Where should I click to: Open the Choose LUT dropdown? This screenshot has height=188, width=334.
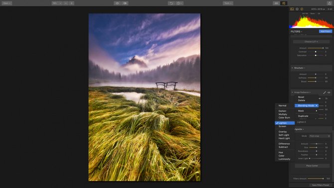coord(311,42)
